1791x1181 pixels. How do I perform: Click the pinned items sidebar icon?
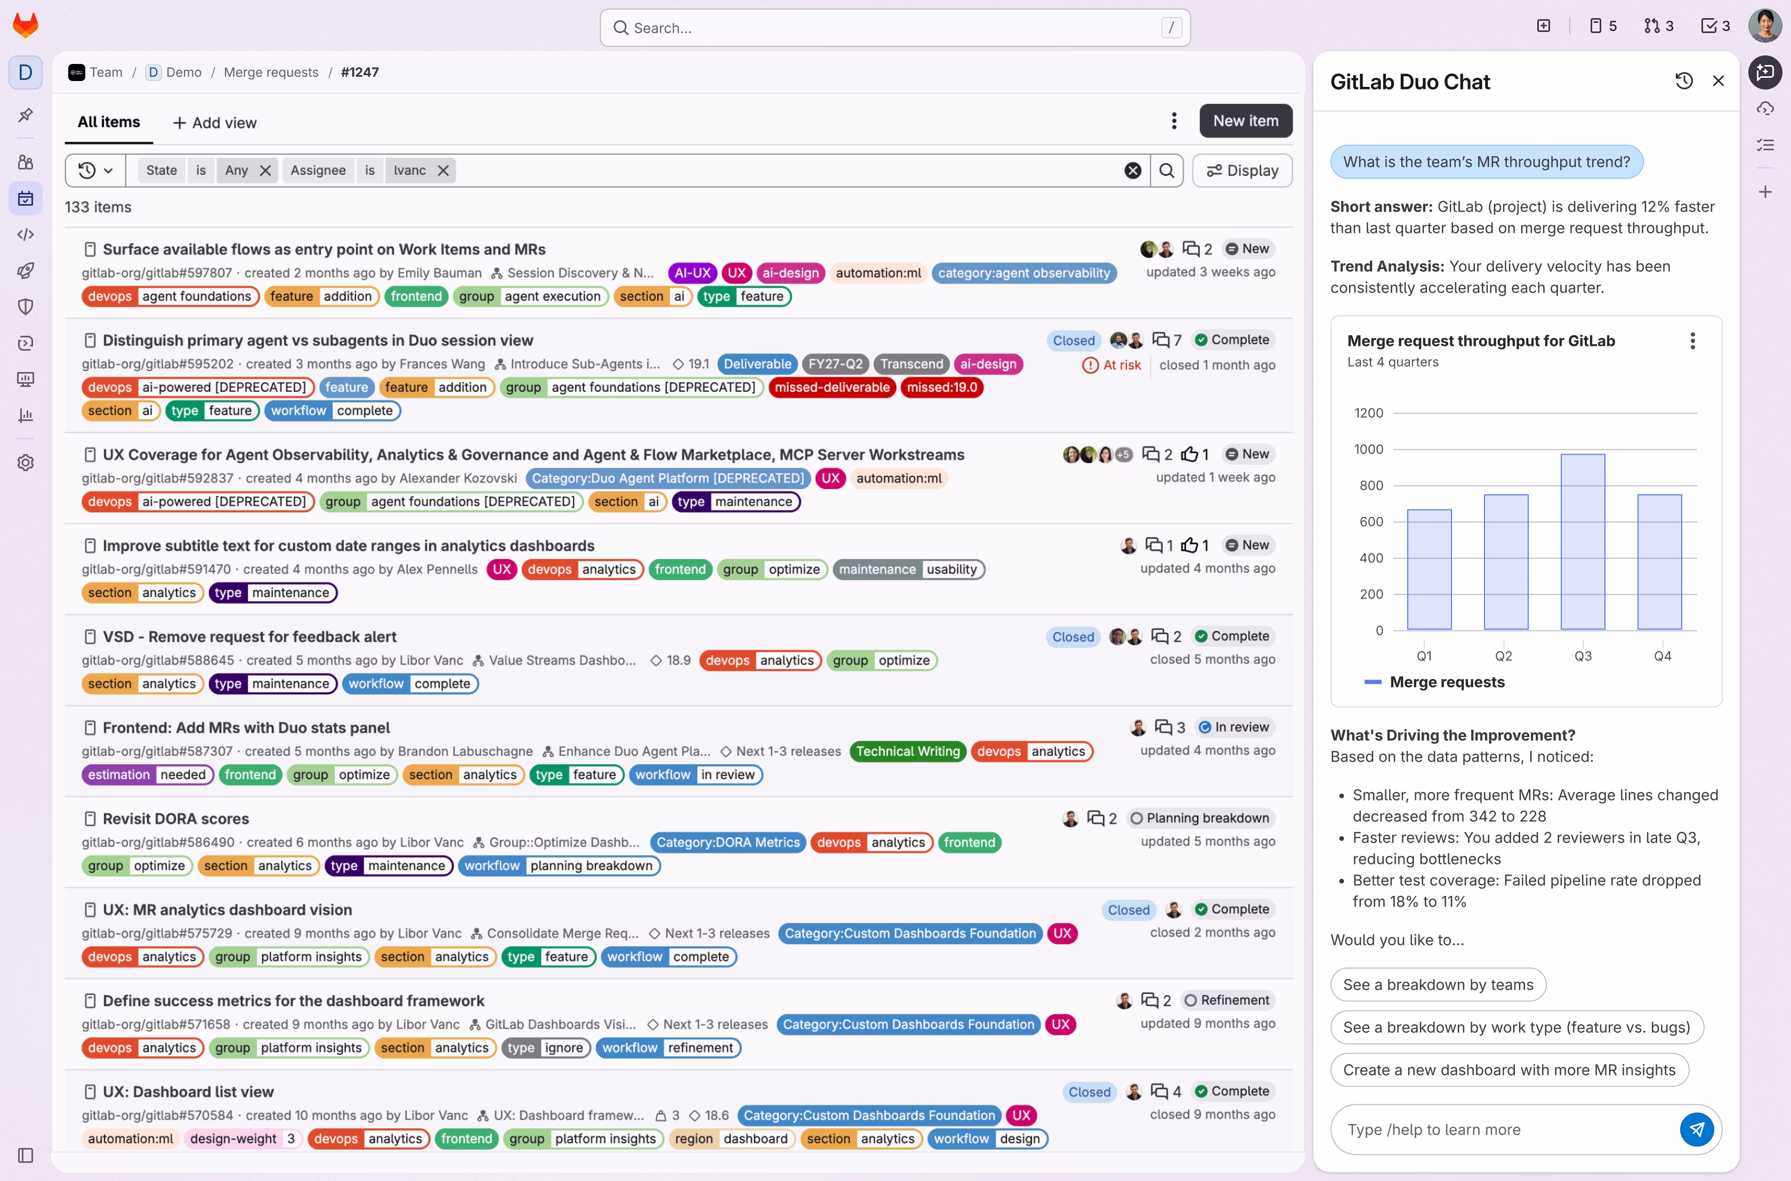[x=26, y=115]
